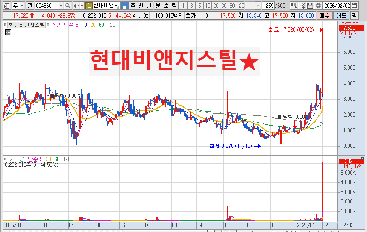Select the 30 interval button
Screen dimensions: 367x232
click(224, 6)
